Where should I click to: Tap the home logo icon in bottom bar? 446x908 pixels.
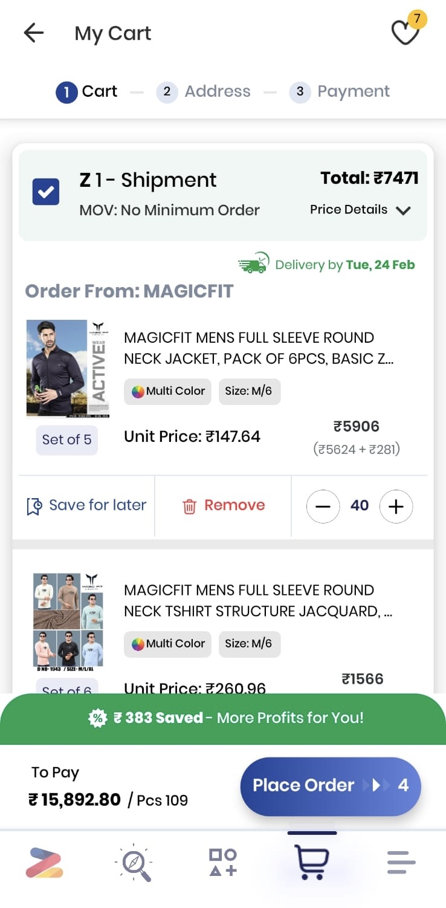pyautogui.click(x=44, y=863)
